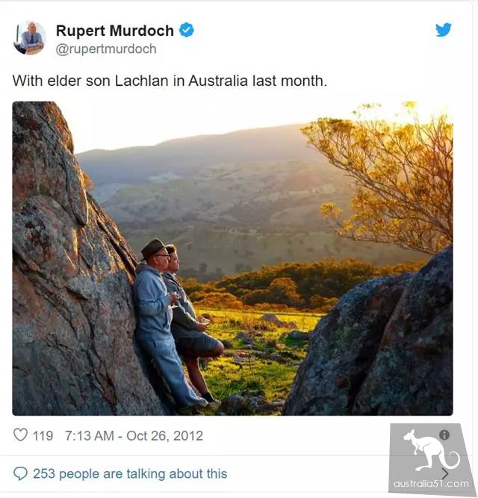478x498 pixels.
Task: Click the 119 likes count
Action: 43,435
